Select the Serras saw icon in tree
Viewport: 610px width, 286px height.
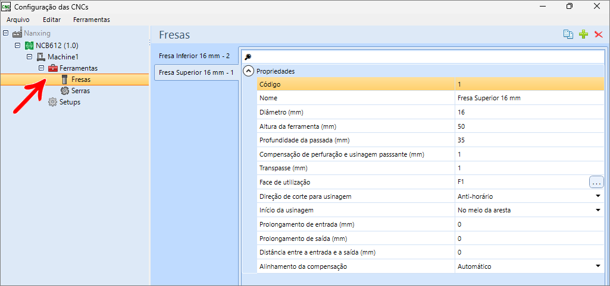pyautogui.click(x=65, y=91)
